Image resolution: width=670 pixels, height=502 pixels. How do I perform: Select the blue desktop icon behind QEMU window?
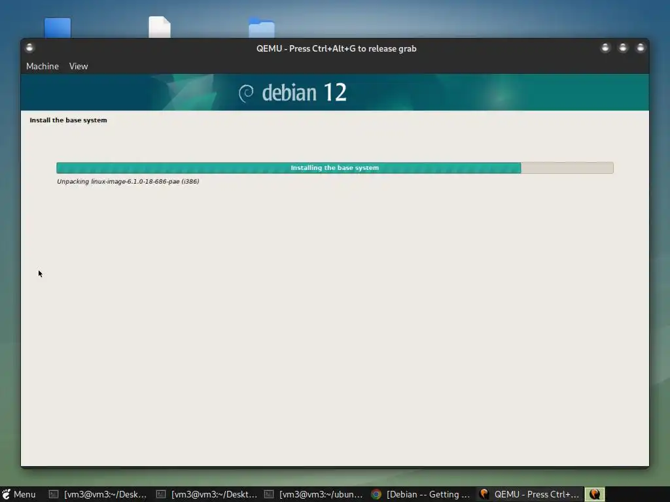(58, 27)
